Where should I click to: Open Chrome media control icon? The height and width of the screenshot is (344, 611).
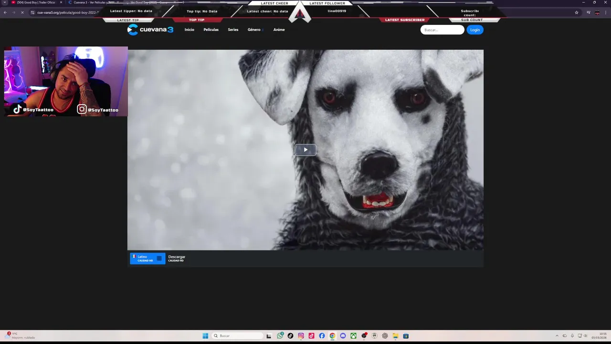[588, 12]
